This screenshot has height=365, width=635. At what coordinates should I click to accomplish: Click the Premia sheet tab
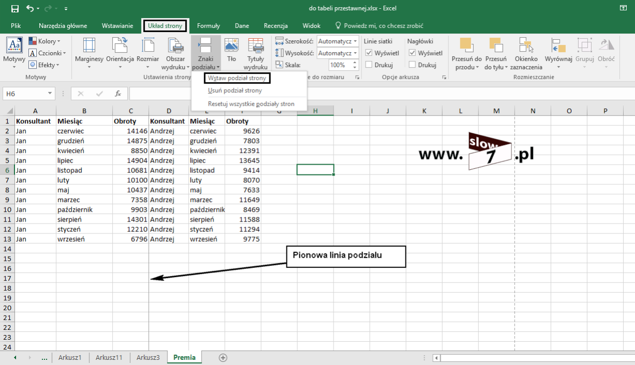pyautogui.click(x=185, y=357)
